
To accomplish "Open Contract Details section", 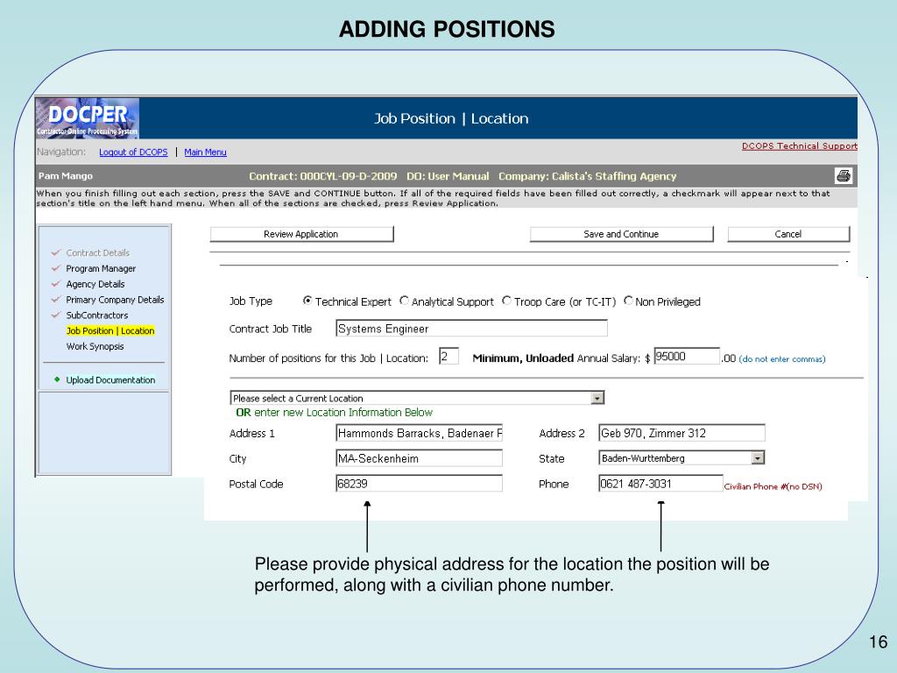I will [98, 253].
